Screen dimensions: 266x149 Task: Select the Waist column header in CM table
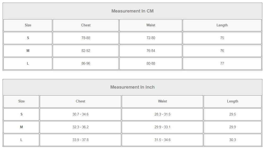point(151,25)
